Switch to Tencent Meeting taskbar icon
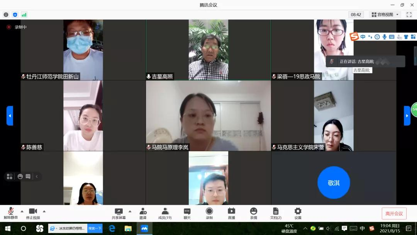417x235 pixels. [144, 228]
